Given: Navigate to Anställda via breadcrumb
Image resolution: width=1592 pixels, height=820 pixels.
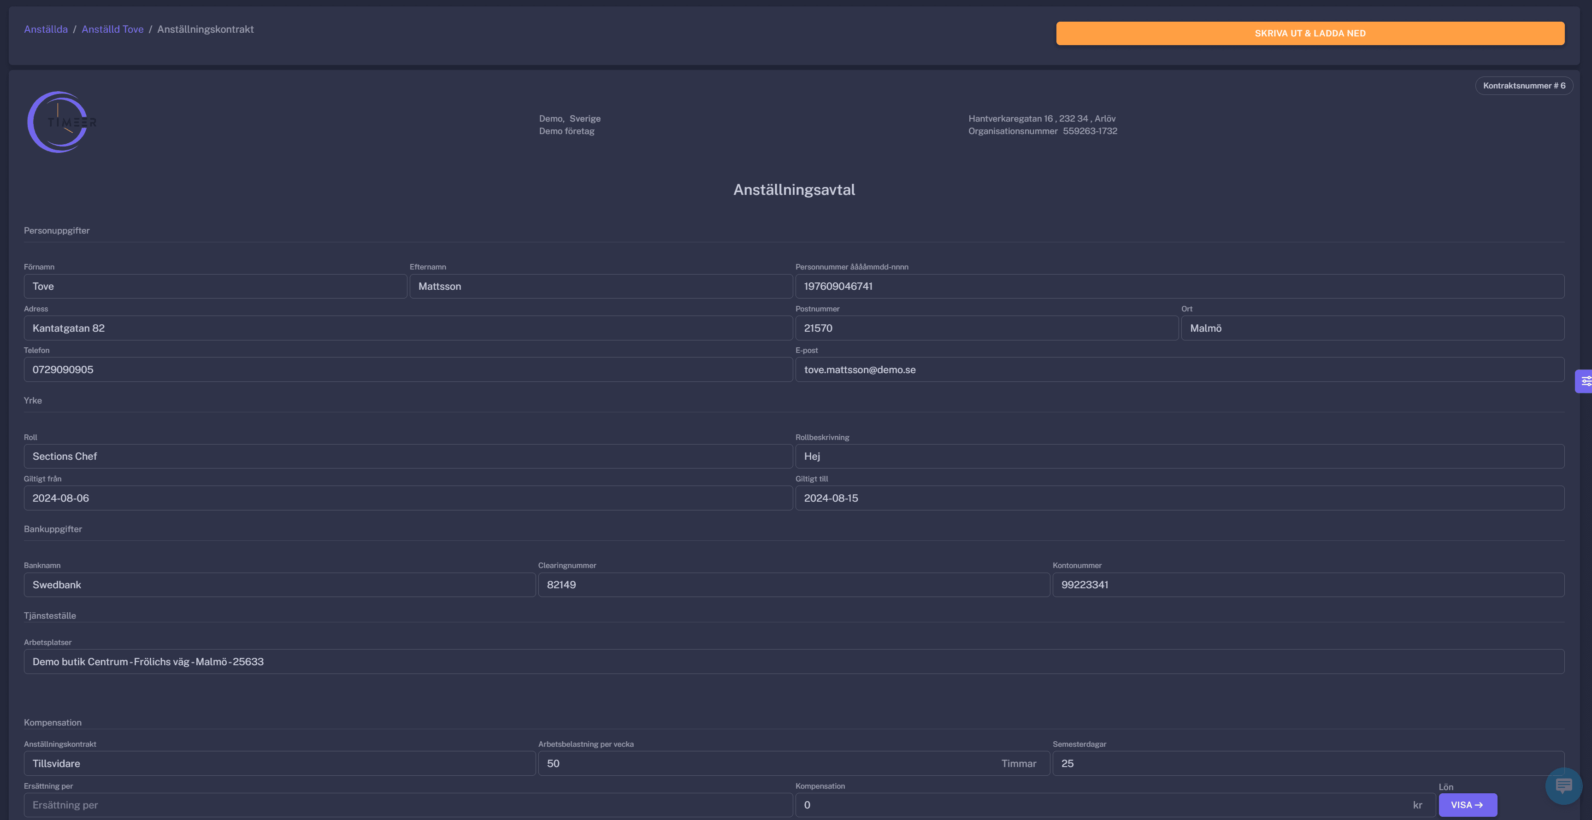Looking at the screenshot, I should tap(45, 29).
